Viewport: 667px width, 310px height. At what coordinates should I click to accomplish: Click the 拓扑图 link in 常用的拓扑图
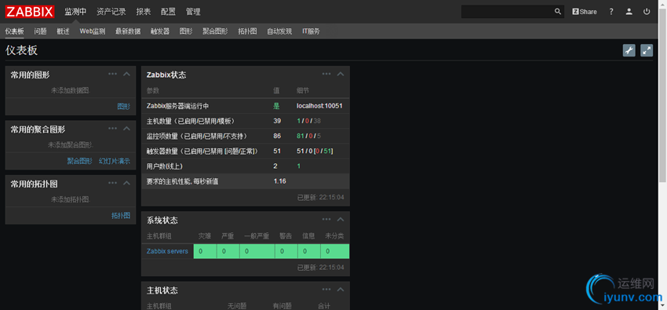tap(121, 216)
